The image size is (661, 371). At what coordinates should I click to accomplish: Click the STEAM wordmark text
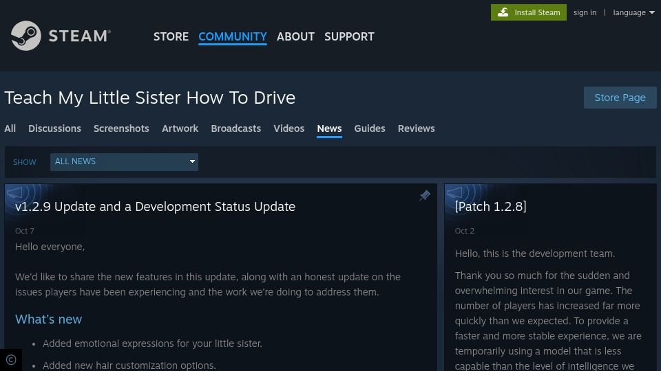(x=80, y=36)
